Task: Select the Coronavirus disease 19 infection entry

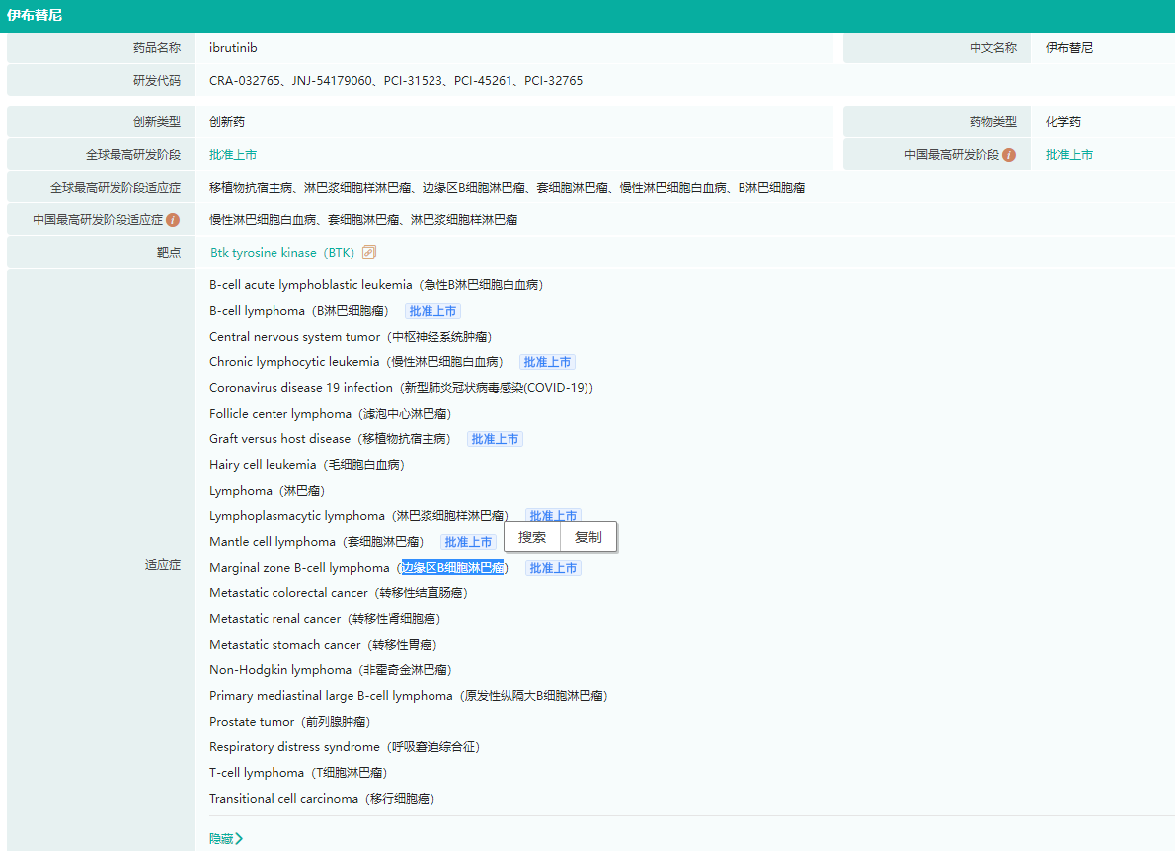Action: tap(401, 388)
